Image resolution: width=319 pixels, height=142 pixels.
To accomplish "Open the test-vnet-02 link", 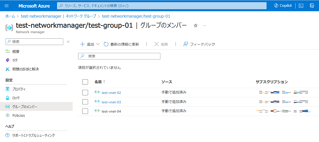I will coord(111,93).
